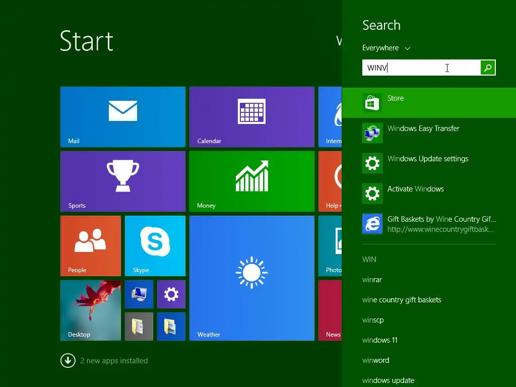Select the Store search result
Viewport: 516px width, 387px height.
pyautogui.click(x=429, y=103)
